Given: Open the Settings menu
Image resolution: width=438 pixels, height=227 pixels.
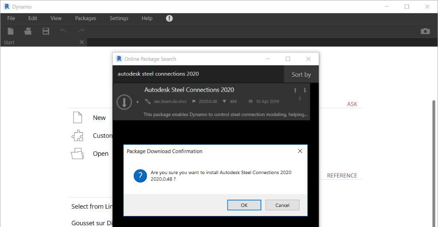Looking at the screenshot, I should 119,18.
